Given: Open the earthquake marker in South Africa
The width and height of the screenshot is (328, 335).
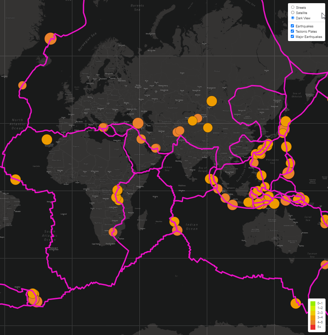Looking at the screenshot, I should 113,232.
